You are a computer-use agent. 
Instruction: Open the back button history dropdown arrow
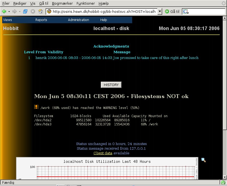(x=9, y=11)
